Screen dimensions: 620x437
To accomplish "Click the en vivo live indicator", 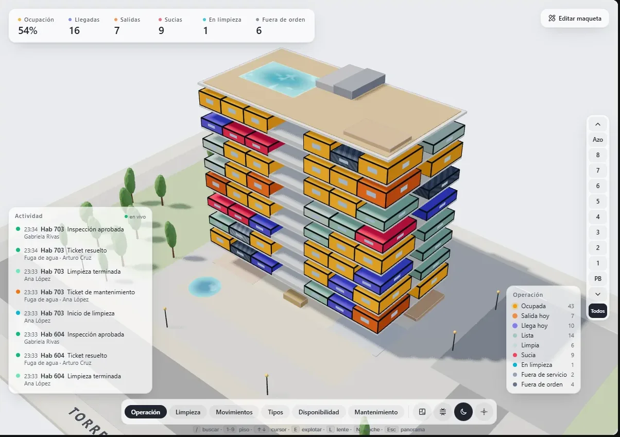I will pyautogui.click(x=135, y=216).
